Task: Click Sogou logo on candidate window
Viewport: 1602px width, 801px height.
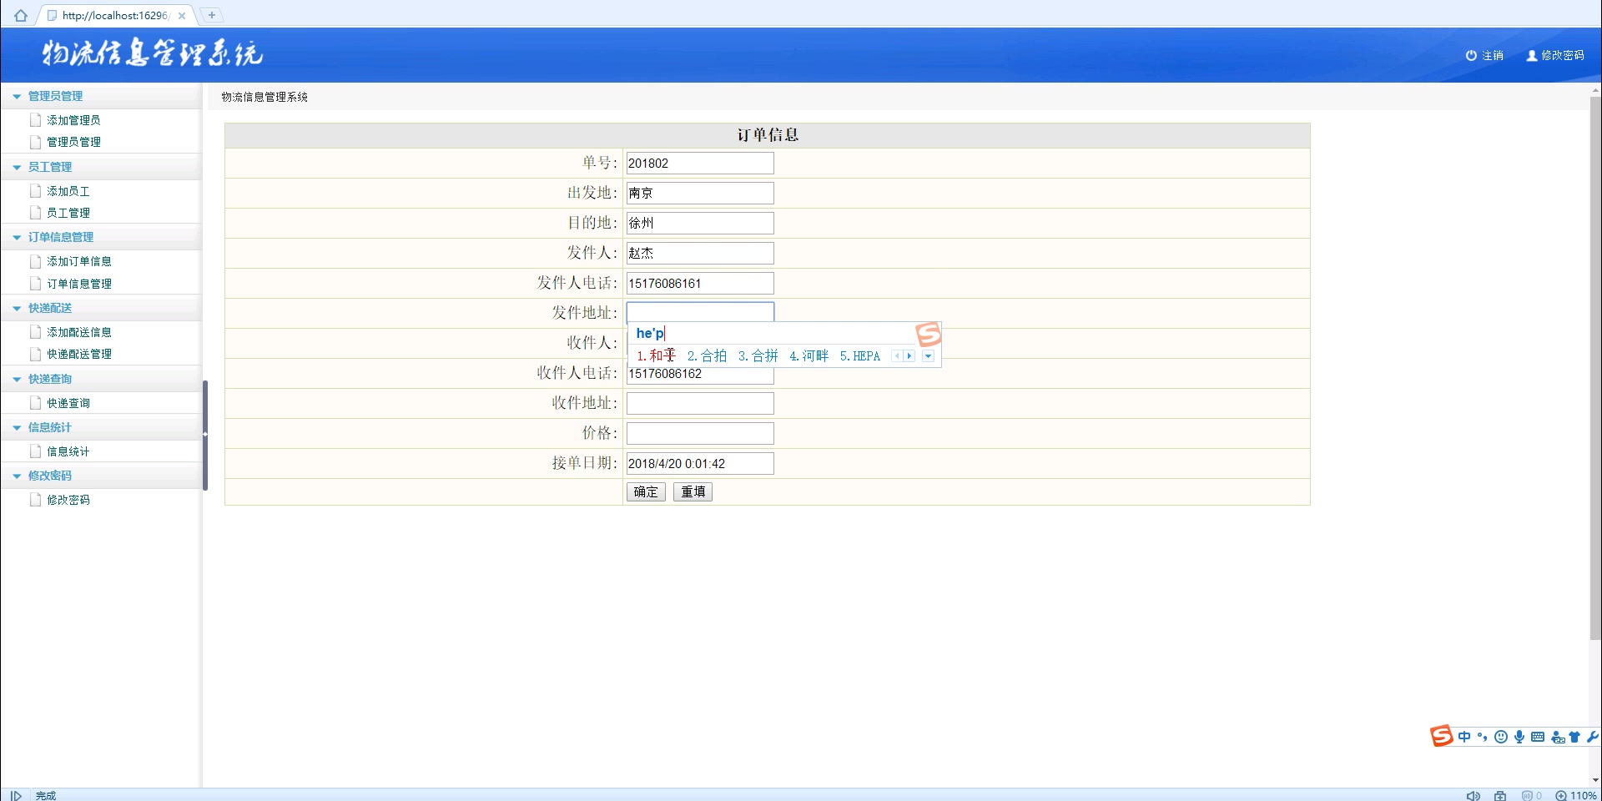Action: click(929, 335)
